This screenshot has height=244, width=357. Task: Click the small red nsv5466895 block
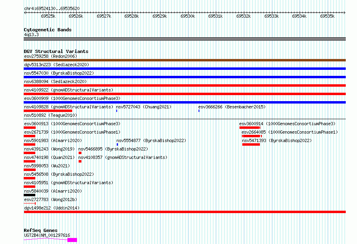[x=80, y=153]
